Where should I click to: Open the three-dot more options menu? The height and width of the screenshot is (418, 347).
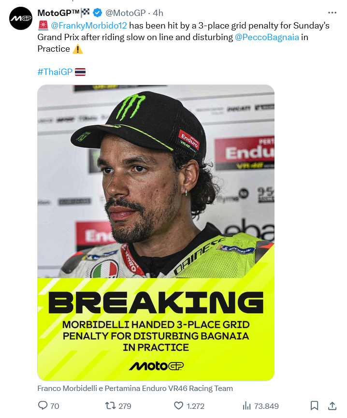click(332, 13)
